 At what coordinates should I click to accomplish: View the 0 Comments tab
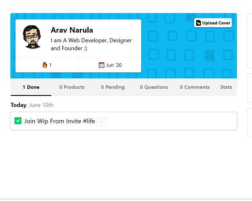[194, 87]
